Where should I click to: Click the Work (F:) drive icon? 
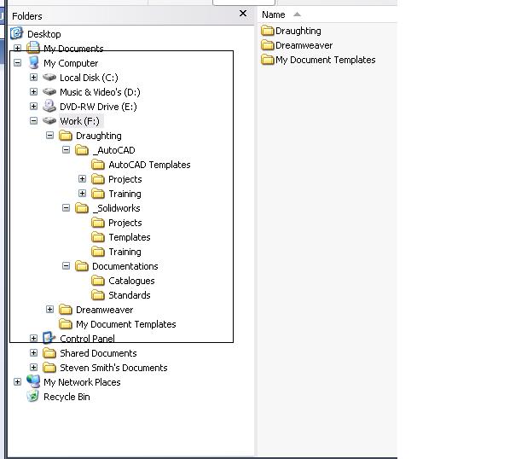(49, 120)
